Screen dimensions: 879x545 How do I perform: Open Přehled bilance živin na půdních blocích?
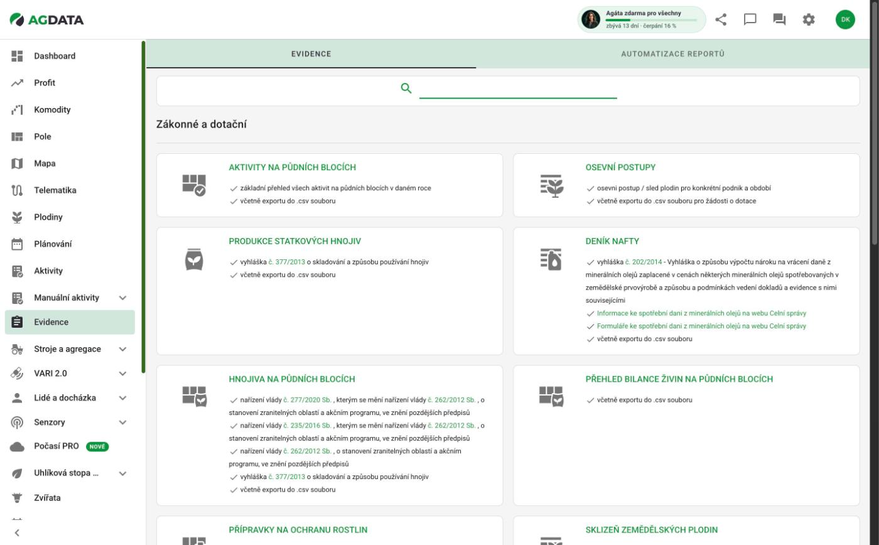coord(679,379)
